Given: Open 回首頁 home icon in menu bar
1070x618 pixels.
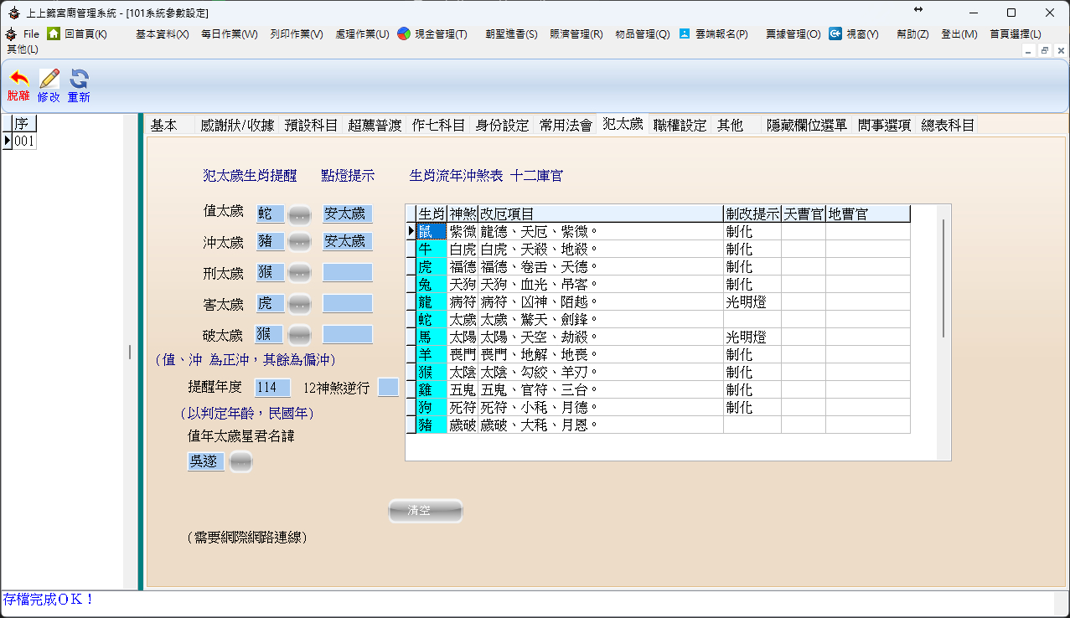Looking at the screenshot, I should (x=54, y=34).
